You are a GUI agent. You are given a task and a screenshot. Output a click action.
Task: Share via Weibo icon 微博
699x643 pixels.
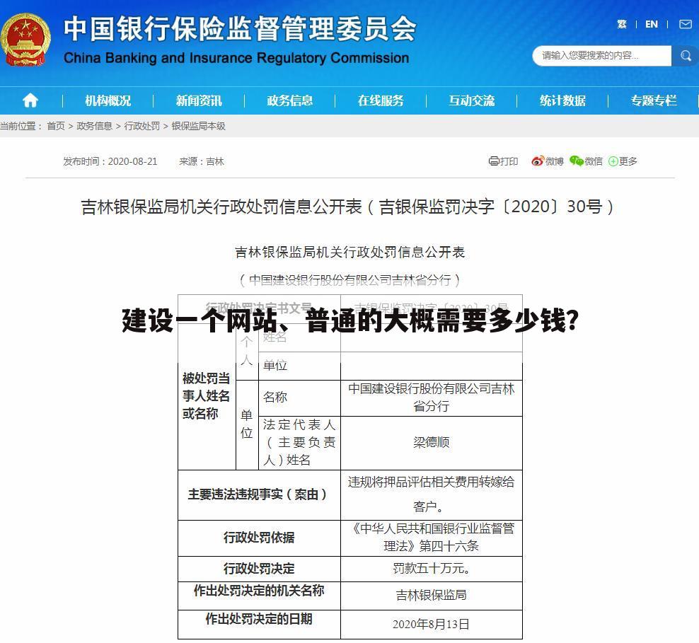click(548, 161)
